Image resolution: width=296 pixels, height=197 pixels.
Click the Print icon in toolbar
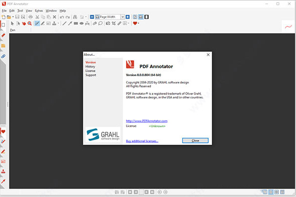click(x=30, y=17)
